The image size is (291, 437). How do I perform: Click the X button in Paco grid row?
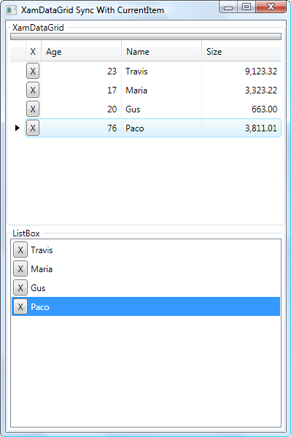33,128
